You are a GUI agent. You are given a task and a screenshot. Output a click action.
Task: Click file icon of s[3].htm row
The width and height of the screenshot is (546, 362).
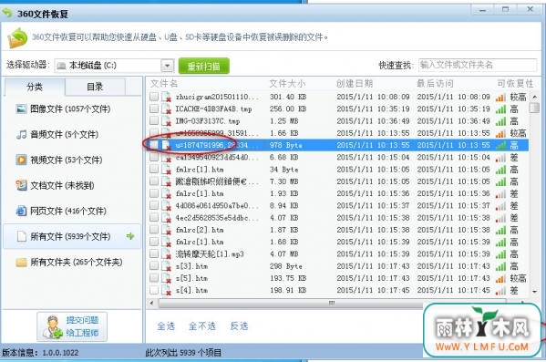pyautogui.click(x=167, y=266)
